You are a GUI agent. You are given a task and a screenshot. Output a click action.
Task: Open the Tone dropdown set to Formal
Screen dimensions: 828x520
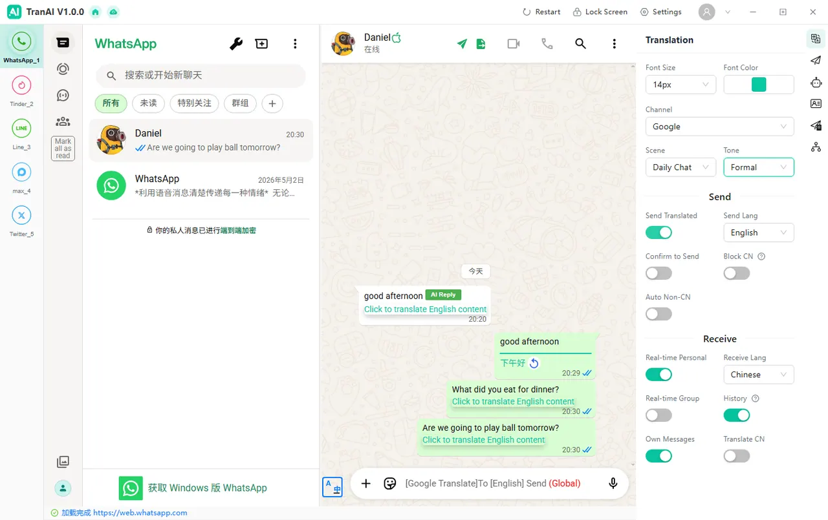tap(759, 167)
